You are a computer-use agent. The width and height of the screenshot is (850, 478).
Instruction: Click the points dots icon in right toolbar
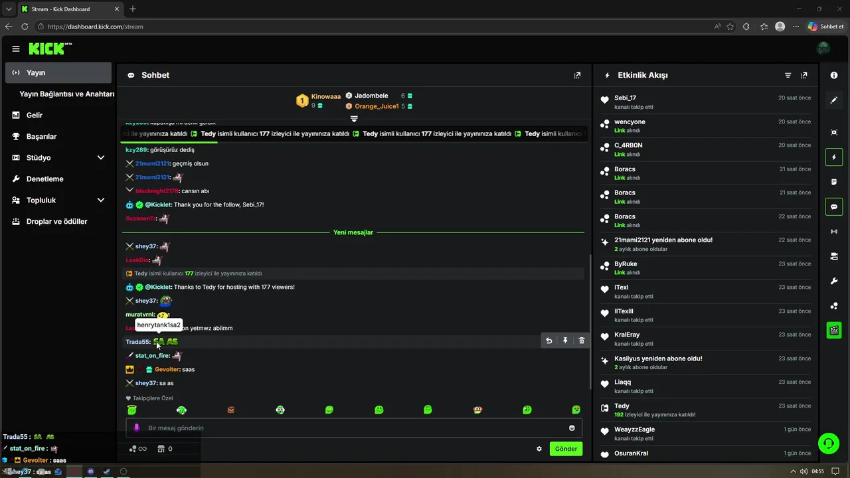834,305
